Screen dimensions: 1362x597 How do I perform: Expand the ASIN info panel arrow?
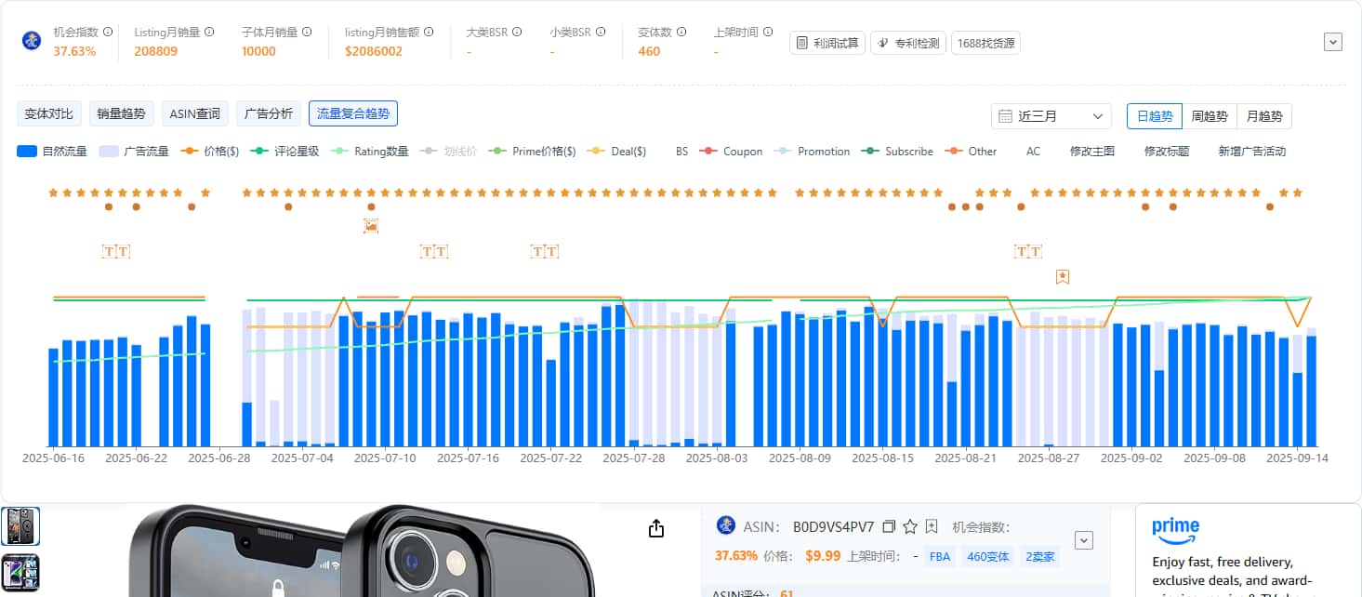[1083, 540]
